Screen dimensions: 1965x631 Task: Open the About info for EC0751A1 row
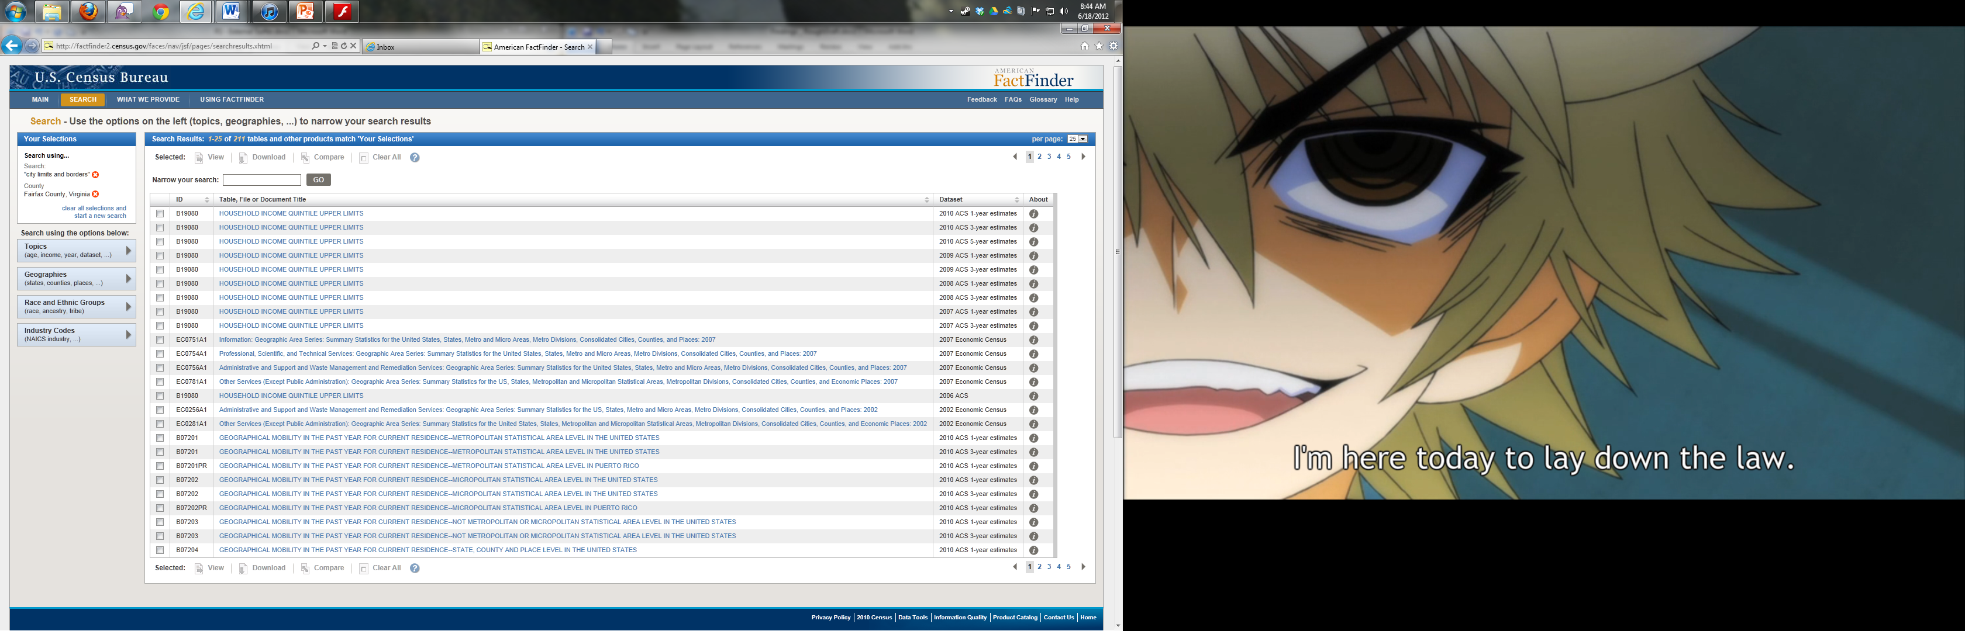tap(1033, 340)
